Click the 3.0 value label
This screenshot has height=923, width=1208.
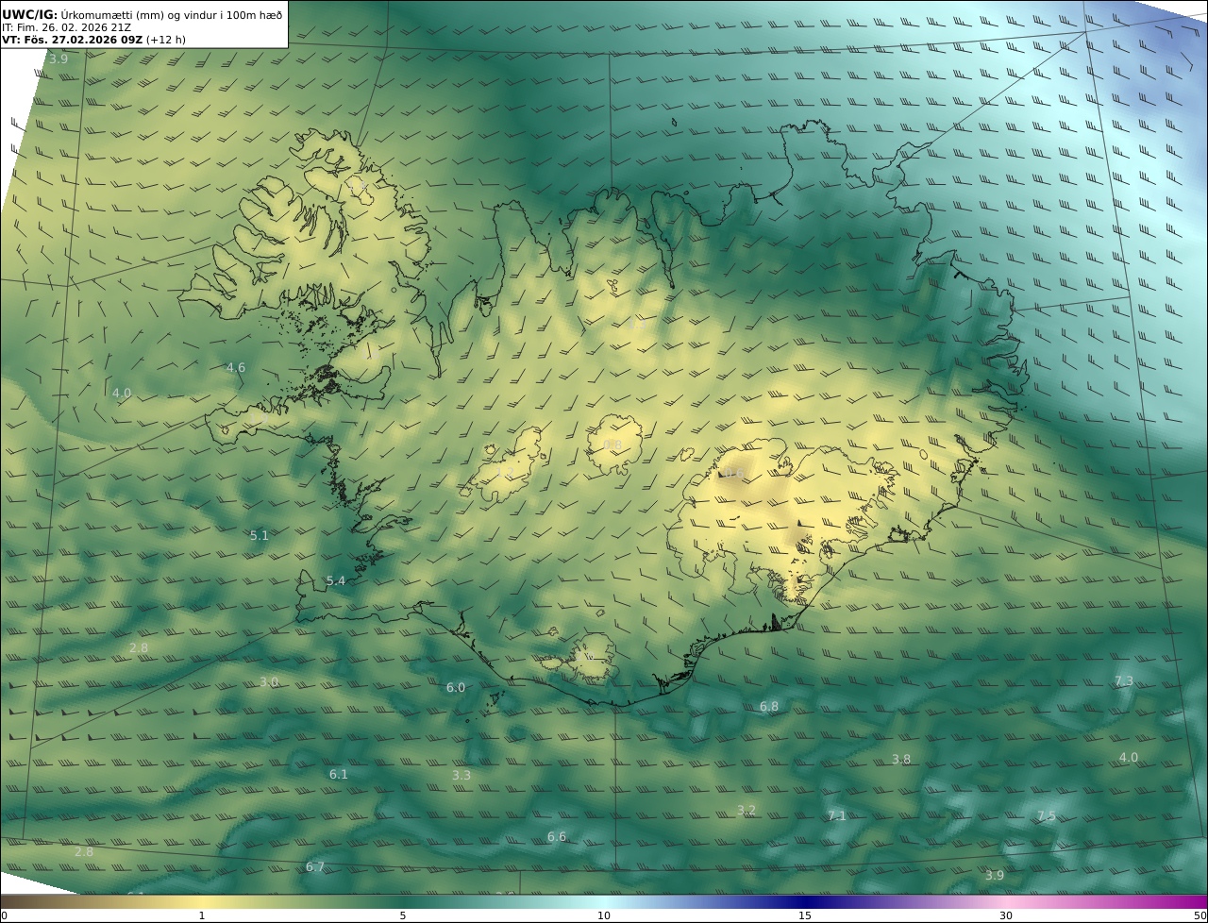point(269,682)
